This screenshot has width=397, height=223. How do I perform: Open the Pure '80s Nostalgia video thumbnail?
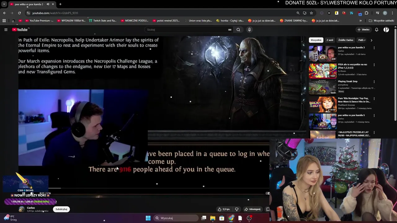point(323,104)
